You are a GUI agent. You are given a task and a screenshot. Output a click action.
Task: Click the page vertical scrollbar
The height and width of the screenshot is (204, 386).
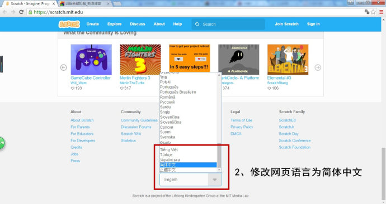click(x=383, y=173)
